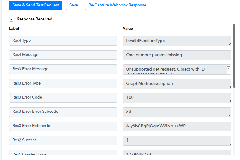Screen dimensions: 240x160
Task: Select the value field containing 33
Action: click(x=177, y=112)
